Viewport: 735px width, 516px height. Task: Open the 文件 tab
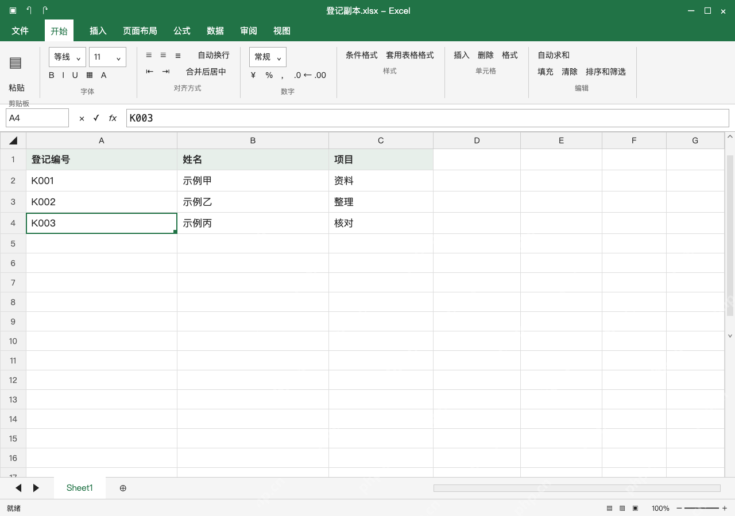pos(20,30)
